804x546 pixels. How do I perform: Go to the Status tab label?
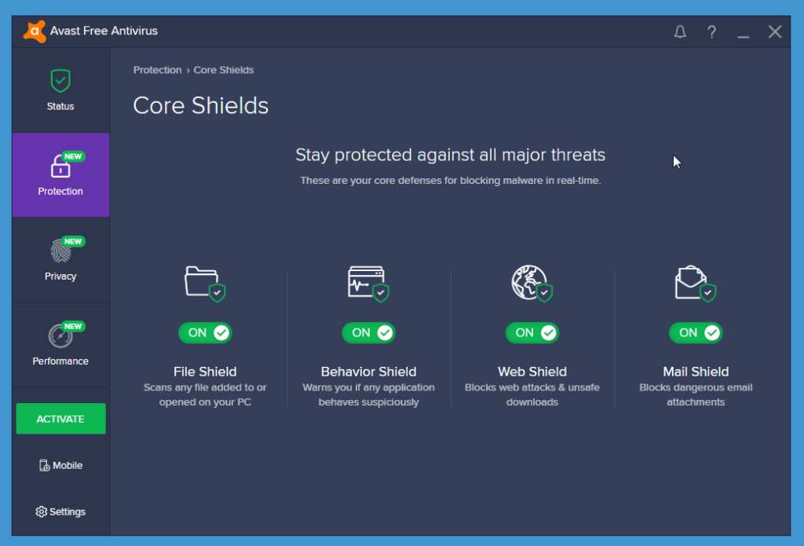(60, 106)
